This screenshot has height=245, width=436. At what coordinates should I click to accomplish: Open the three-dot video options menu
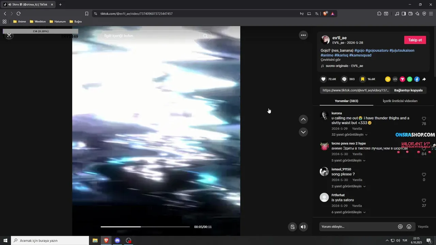pos(303,35)
